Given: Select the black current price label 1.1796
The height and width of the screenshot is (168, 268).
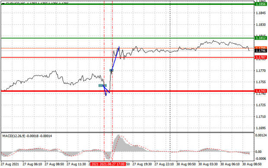Looking at the screenshot, I should (x=261, y=51).
